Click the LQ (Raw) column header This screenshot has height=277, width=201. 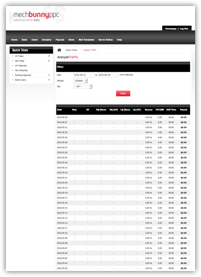125,110
